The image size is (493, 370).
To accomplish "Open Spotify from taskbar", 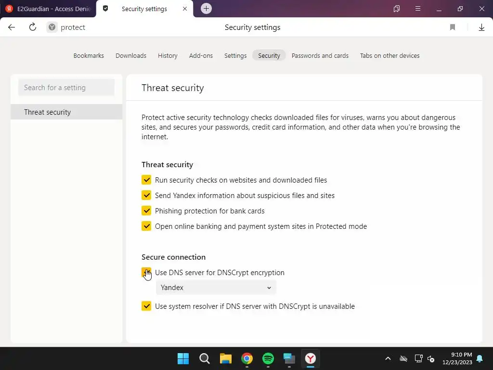I will pyautogui.click(x=268, y=358).
